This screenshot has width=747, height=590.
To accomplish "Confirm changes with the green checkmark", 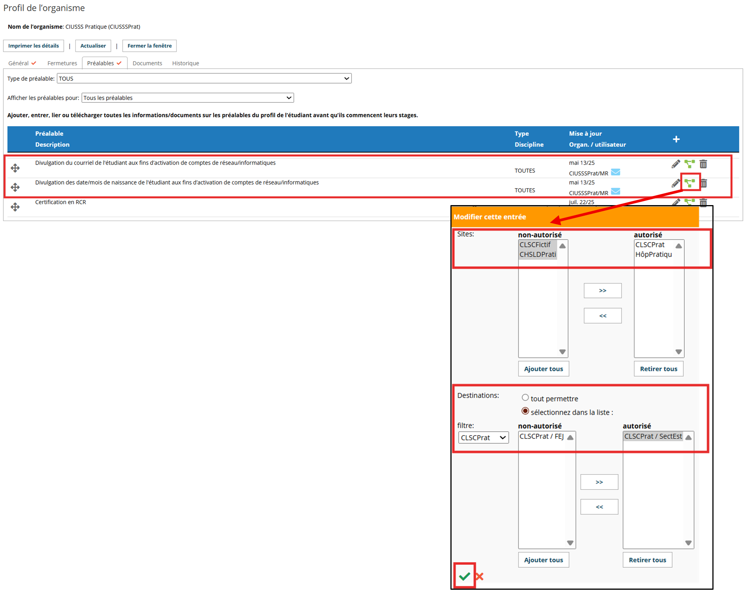I will (x=464, y=576).
